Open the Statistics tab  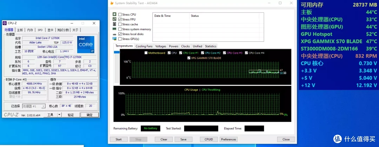click(211, 46)
